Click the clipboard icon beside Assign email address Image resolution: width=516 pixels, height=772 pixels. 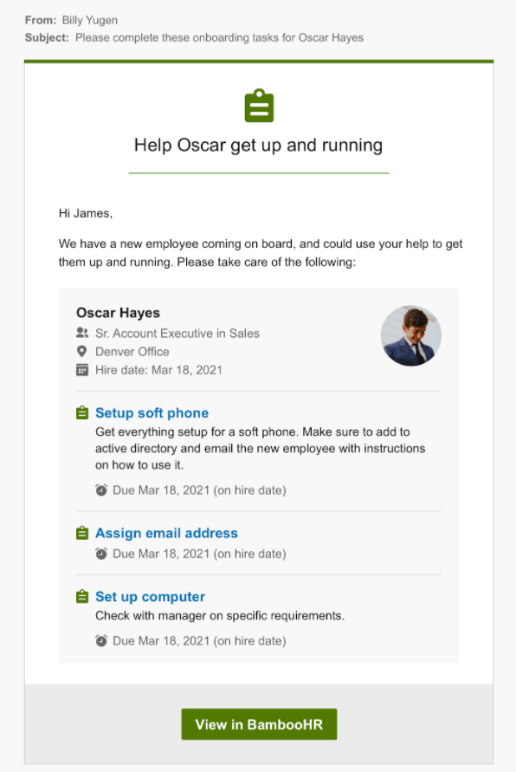(82, 533)
